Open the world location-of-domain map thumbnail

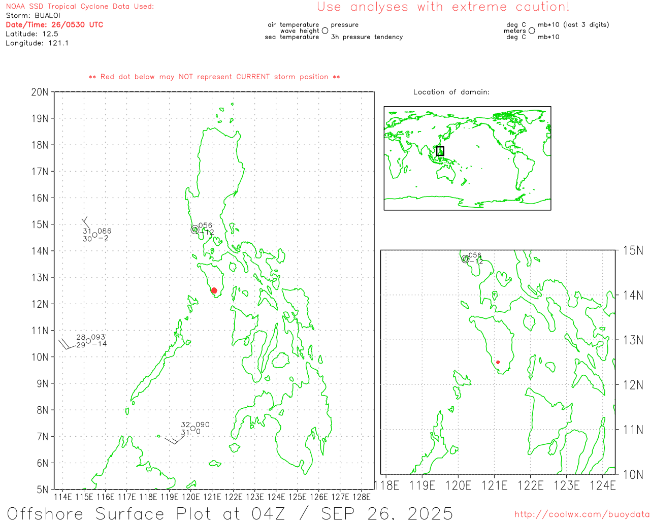click(467, 158)
